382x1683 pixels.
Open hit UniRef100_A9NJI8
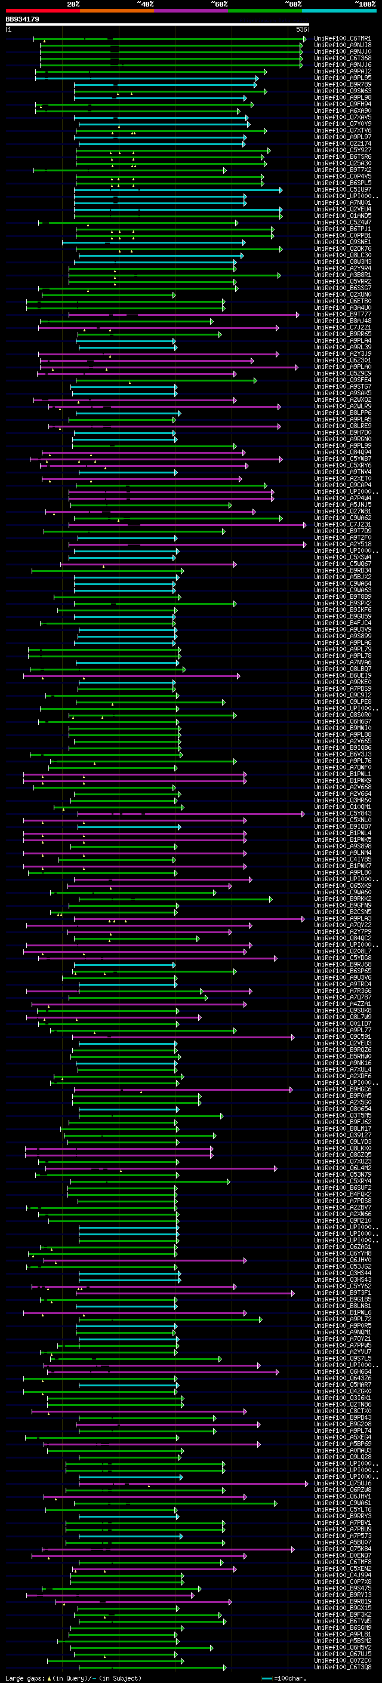coord(343,45)
